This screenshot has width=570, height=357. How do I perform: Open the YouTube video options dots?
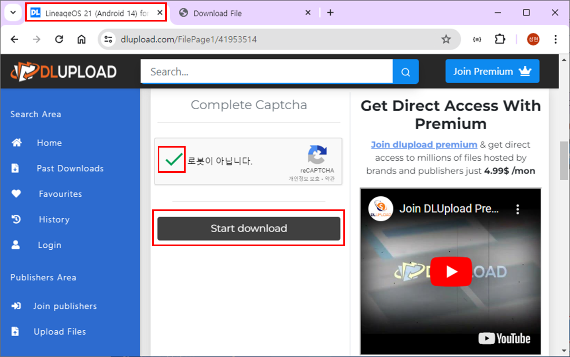(517, 209)
